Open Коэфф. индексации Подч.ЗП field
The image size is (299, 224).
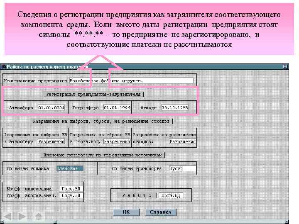pos(71,189)
